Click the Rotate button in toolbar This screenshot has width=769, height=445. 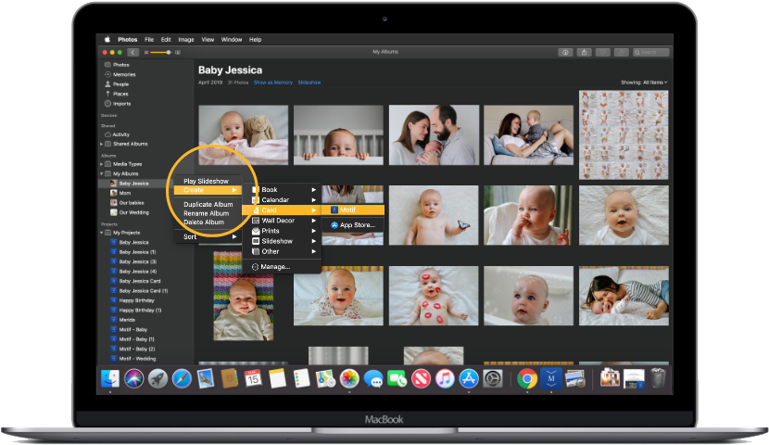pyautogui.click(x=621, y=52)
